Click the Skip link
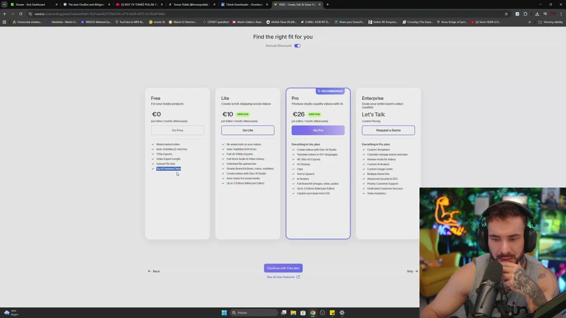The image size is (566, 318). pyautogui.click(x=412, y=271)
